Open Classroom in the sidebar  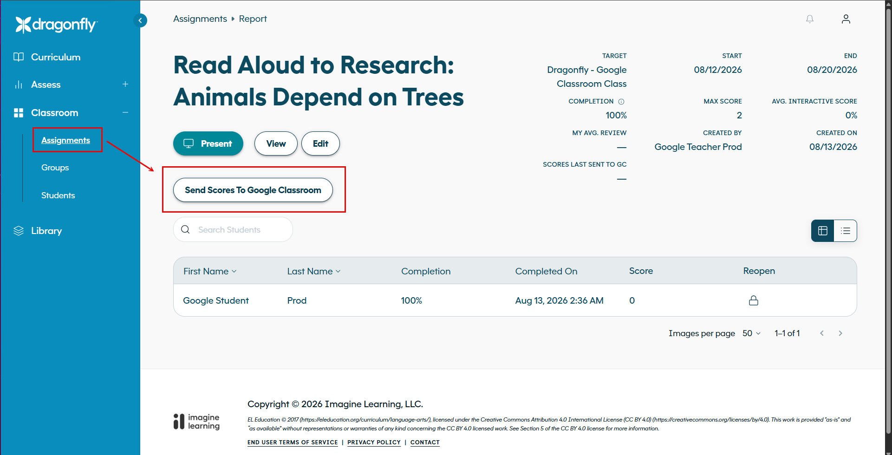pyautogui.click(x=55, y=113)
